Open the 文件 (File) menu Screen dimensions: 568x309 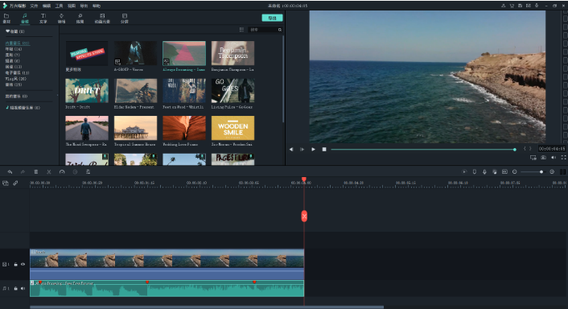click(34, 6)
